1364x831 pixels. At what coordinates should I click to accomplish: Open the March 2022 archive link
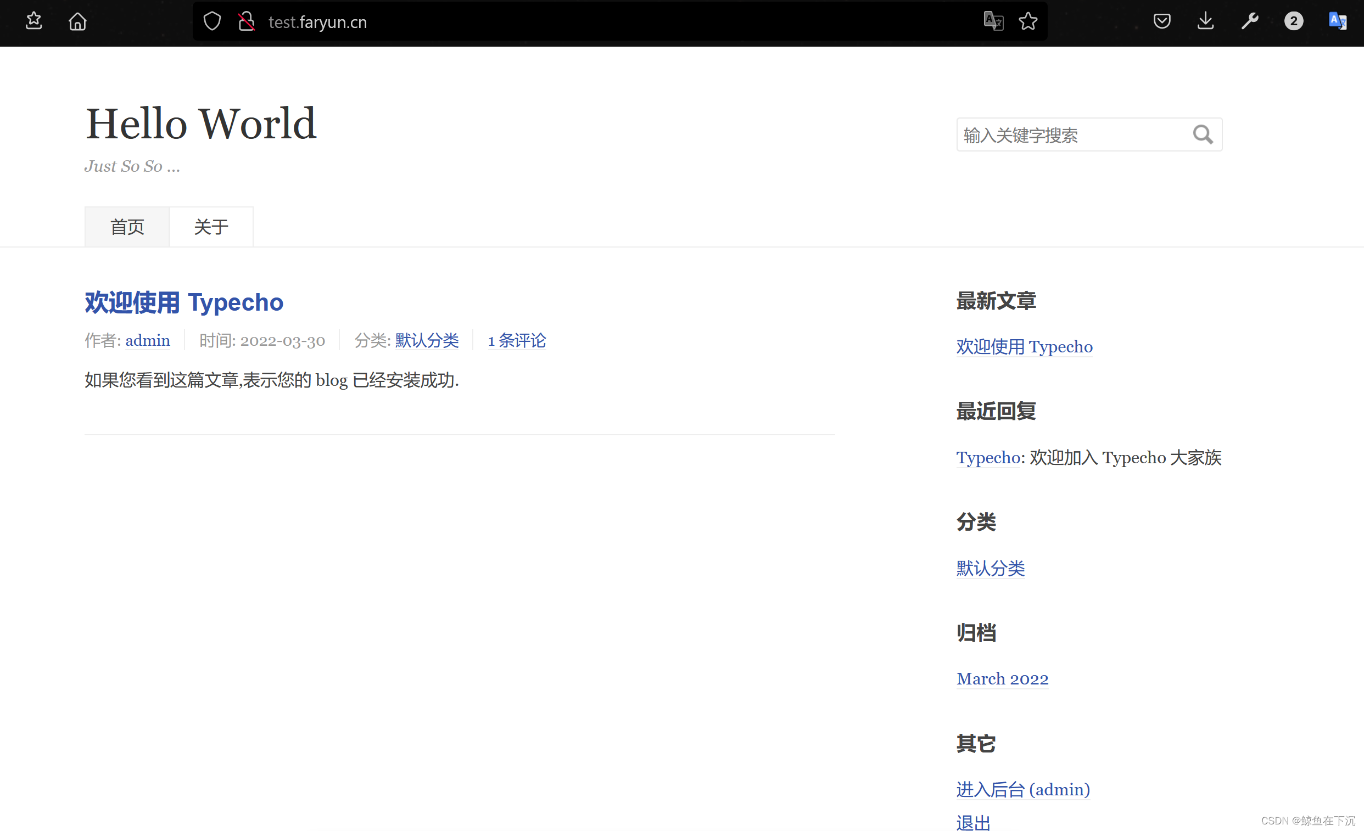[1002, 679]
